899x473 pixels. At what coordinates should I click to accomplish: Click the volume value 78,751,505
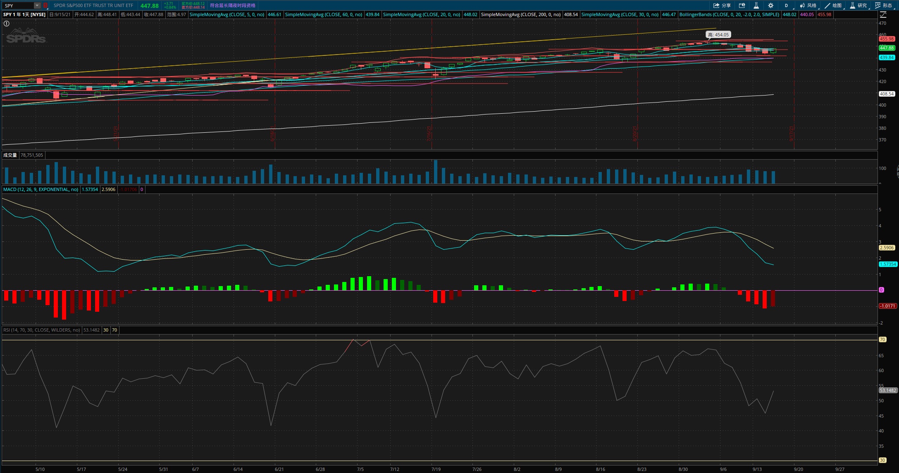pyautogui.click(x=32, y=155)
